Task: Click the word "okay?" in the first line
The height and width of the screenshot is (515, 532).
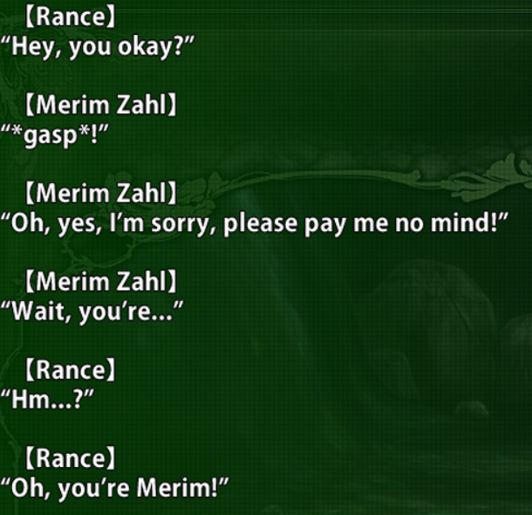Action: 151,47
